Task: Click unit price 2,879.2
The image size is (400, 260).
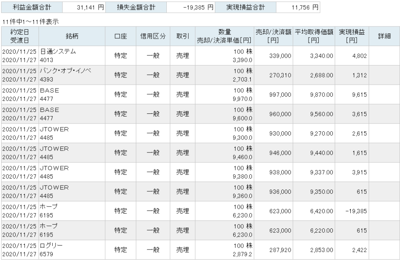Action: click(242, 254)
